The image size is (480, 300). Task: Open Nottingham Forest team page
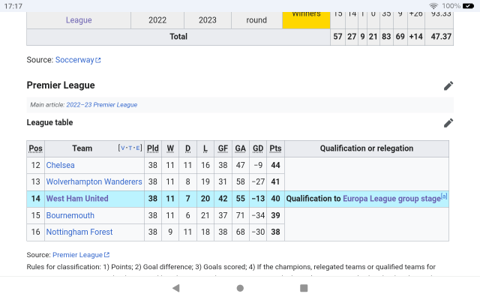click(x=79, y=232)
